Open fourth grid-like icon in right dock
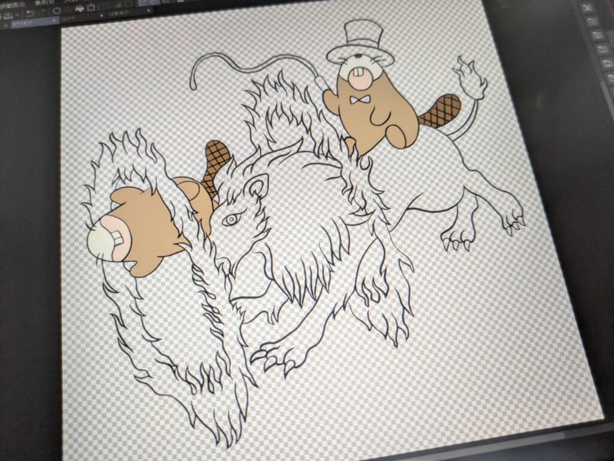Screen dimensions: 614x461 click(x=602, y=49)
